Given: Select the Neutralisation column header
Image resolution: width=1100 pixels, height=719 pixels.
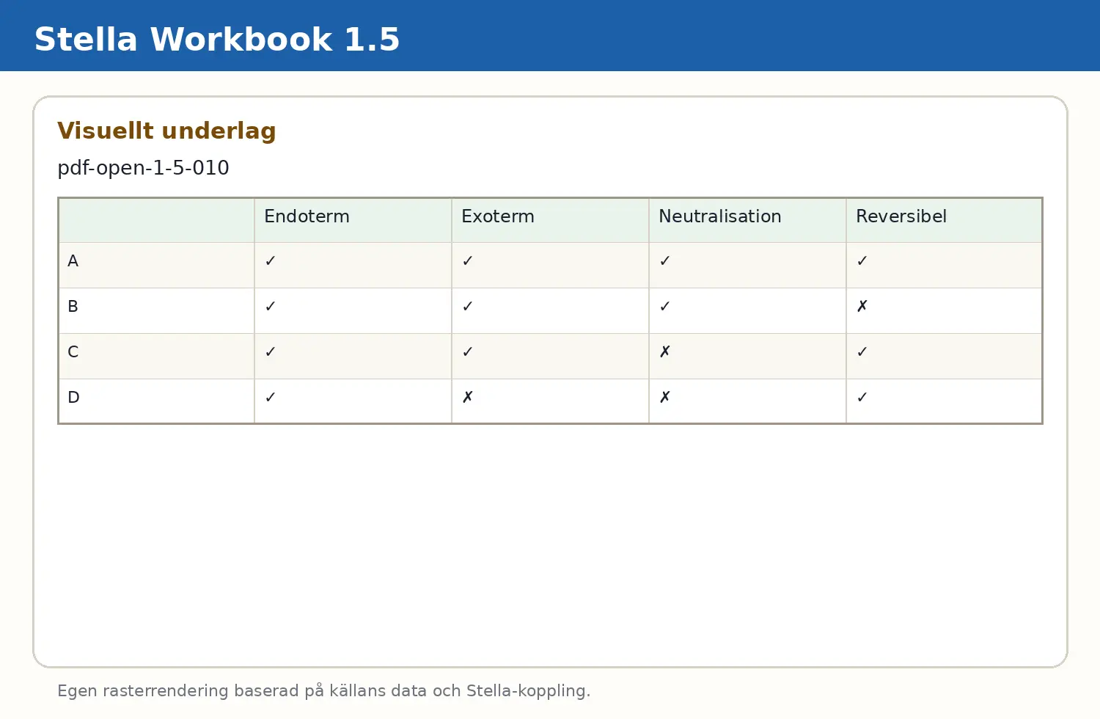Looking at the screenshot, I should click(720, 216).
